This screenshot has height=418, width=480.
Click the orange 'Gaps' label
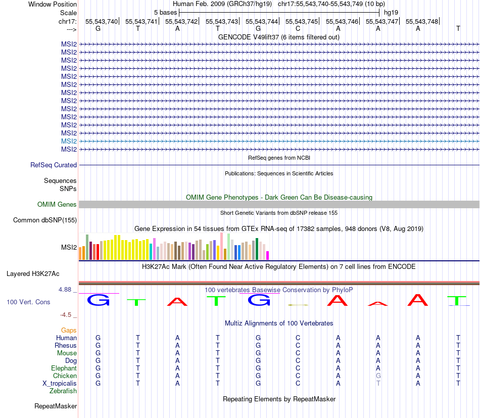[69, 330]
